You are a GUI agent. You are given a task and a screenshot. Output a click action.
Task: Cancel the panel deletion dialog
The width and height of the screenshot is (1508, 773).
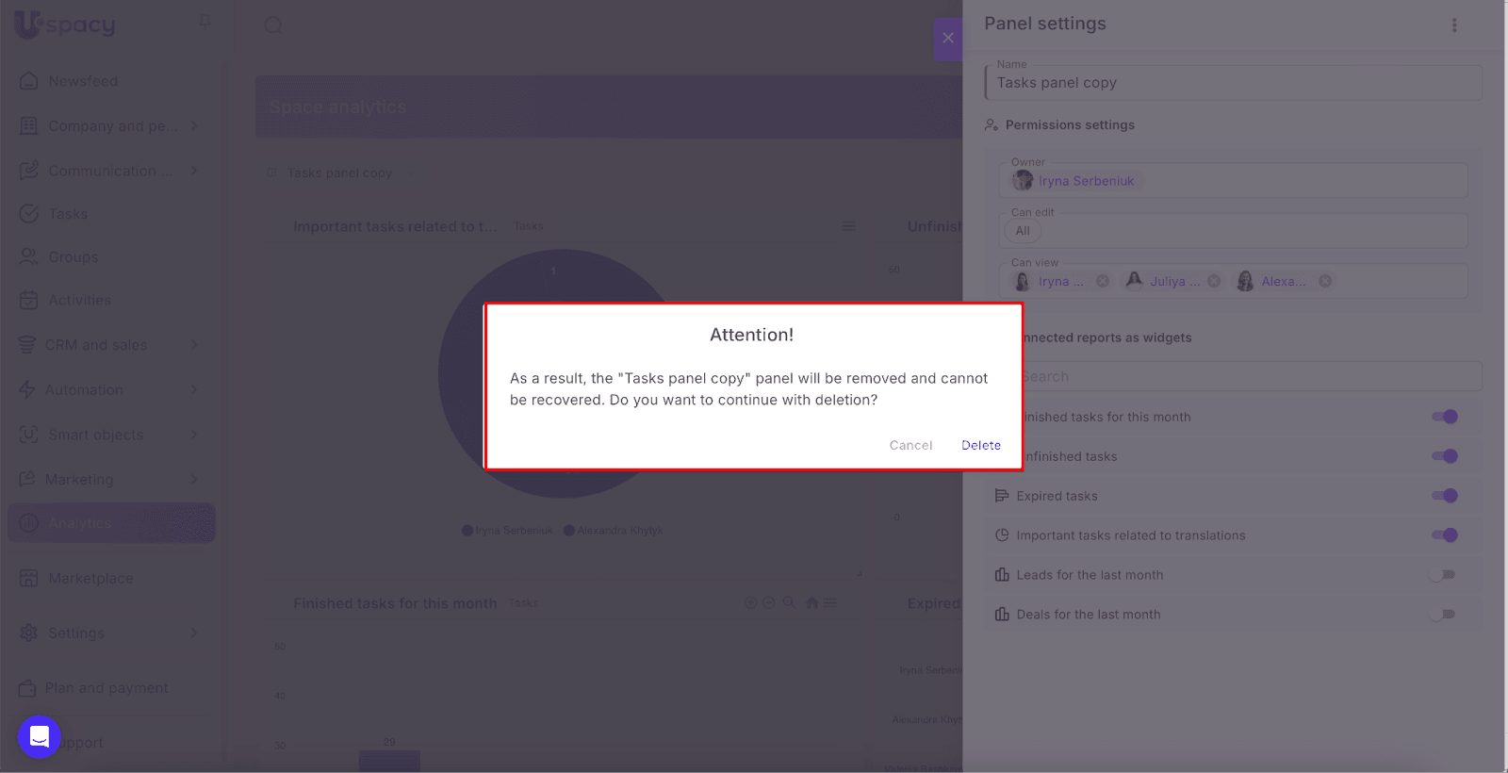click(910, 445)
